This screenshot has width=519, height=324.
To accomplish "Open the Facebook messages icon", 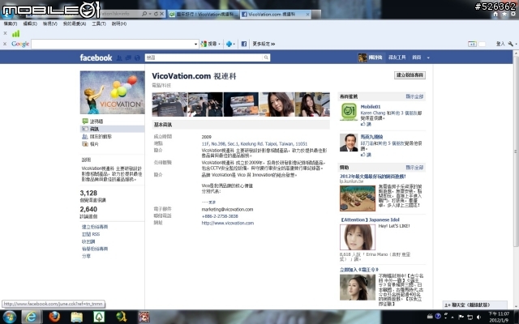I will pyautogui.click(x=128, y=58).
